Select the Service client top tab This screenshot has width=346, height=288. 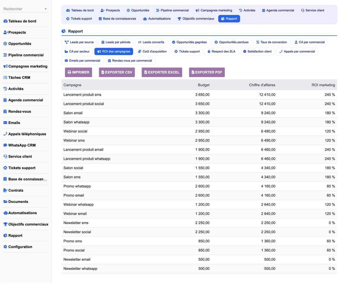312,10
